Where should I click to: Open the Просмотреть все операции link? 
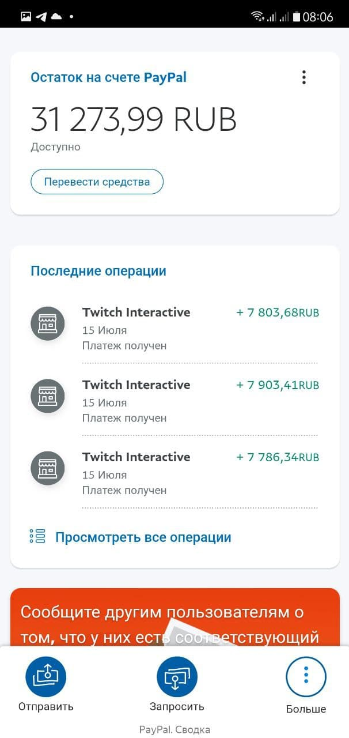pos(143,537)
